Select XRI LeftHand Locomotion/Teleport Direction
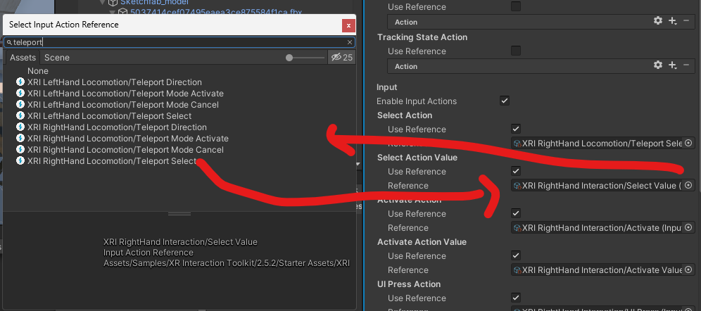 tap(115, 82)
